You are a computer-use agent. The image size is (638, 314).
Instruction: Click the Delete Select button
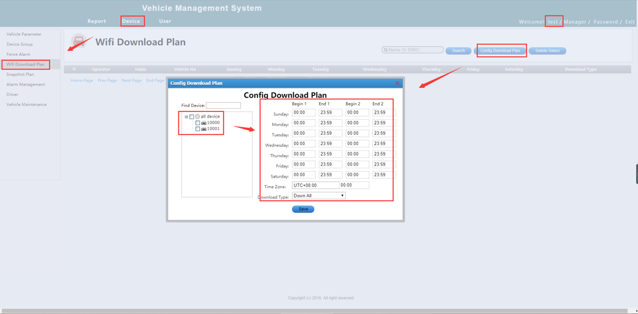tap(547, 51)
